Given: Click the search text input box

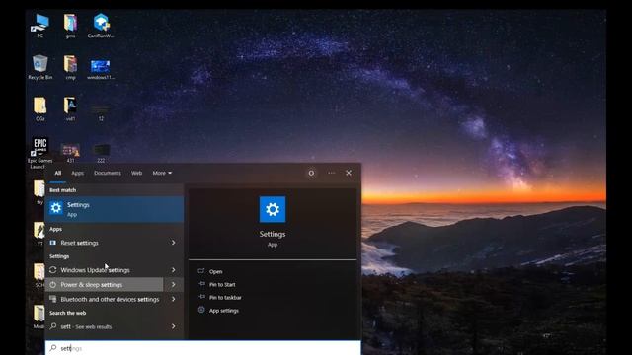Looking at the screenshot, I should click(x=202, y=348).
